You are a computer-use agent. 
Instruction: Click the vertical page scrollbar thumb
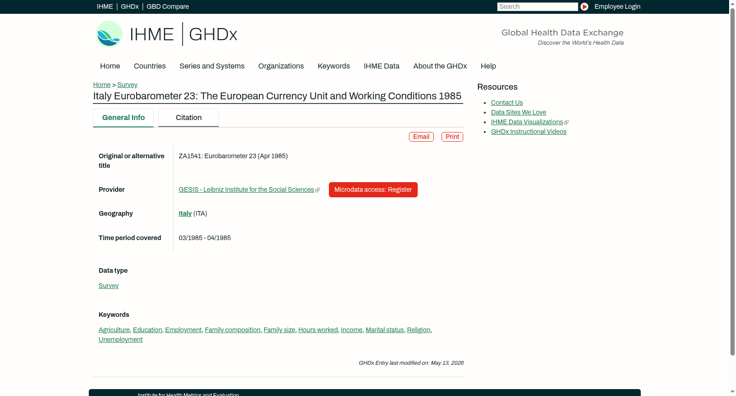tap(732, 182)
